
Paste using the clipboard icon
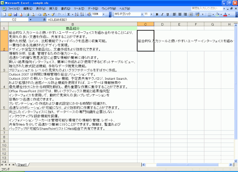coord(45,14)
